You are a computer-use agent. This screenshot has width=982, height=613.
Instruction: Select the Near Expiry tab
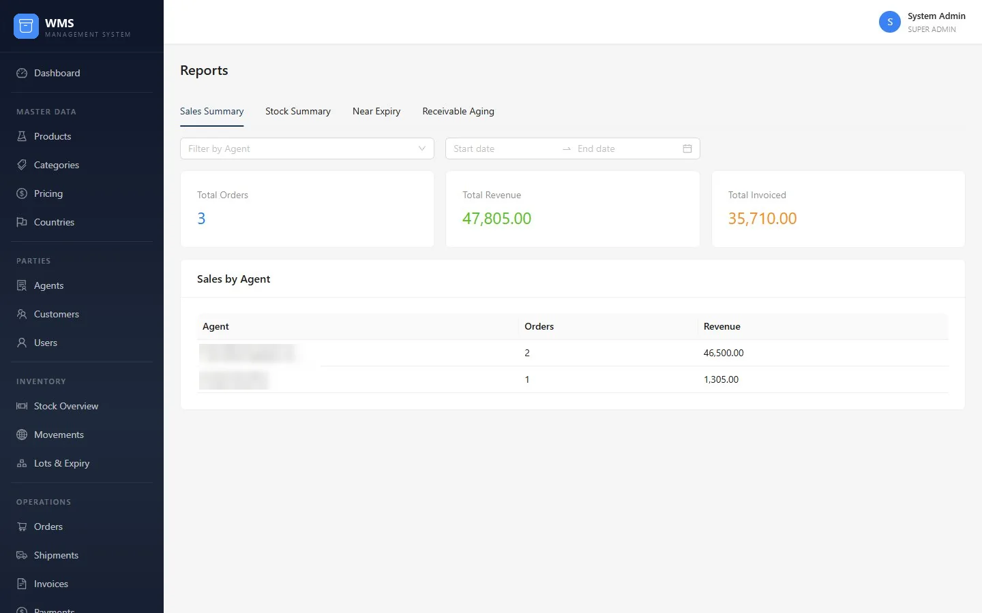[376, 111]
